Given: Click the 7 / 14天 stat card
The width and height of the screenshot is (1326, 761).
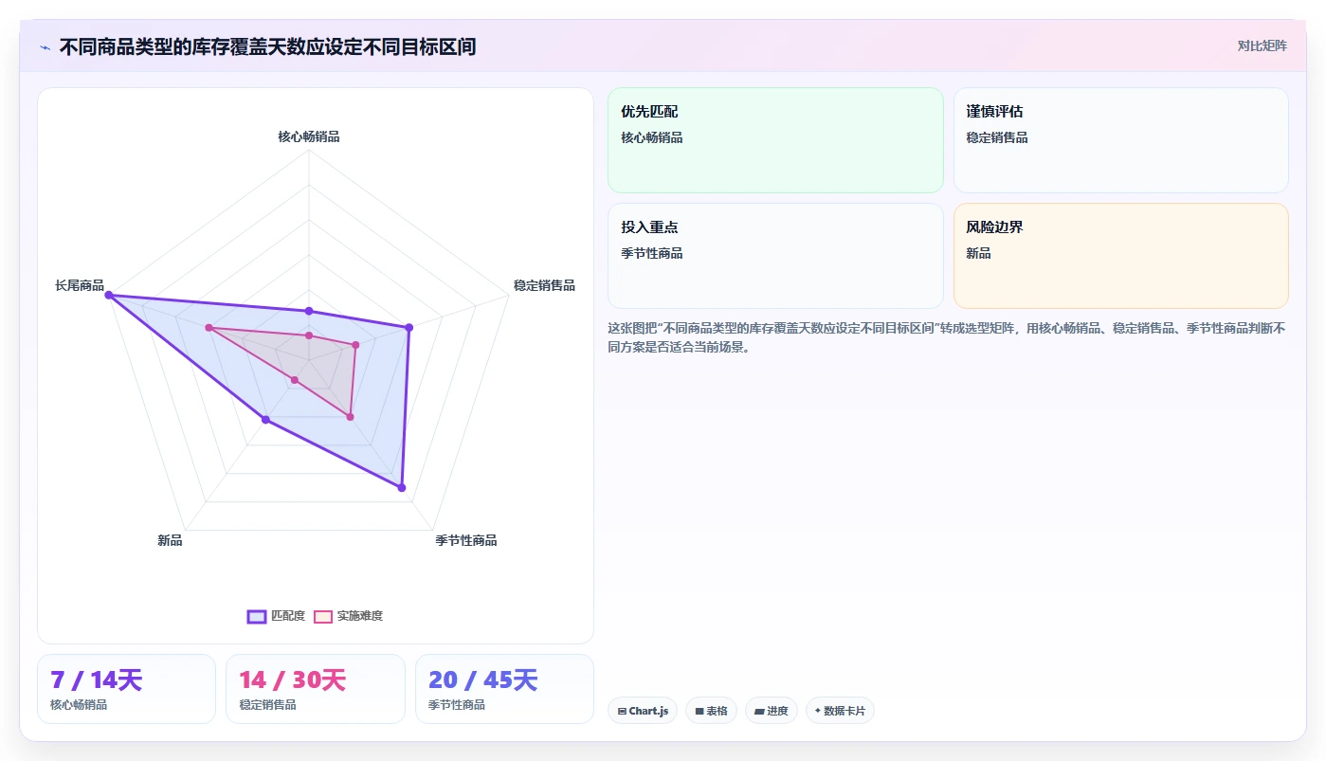Looking at the screenshot, I should point(126,689).
